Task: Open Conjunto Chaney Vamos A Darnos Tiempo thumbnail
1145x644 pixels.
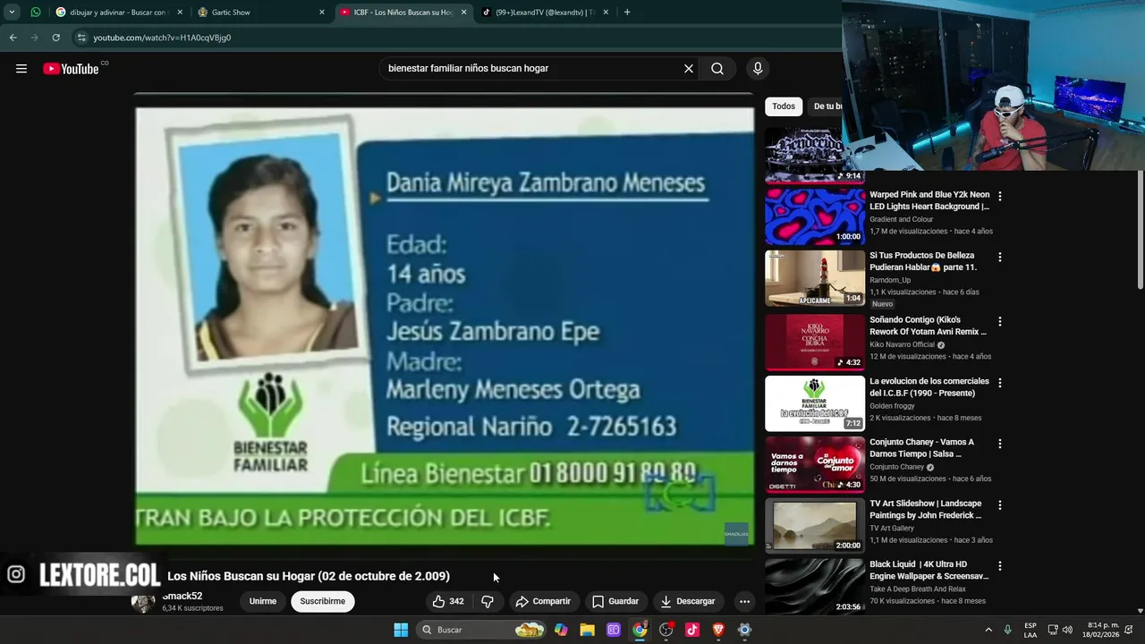Action: click(x=815, y=465)
